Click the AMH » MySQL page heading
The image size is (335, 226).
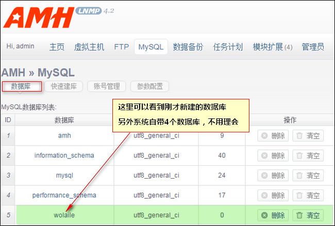38,73
